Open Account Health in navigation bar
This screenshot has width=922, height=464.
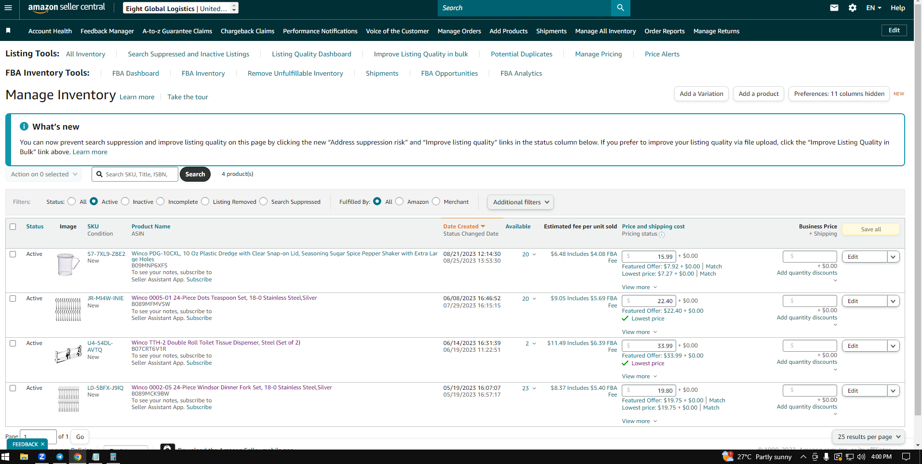(50, 31)
